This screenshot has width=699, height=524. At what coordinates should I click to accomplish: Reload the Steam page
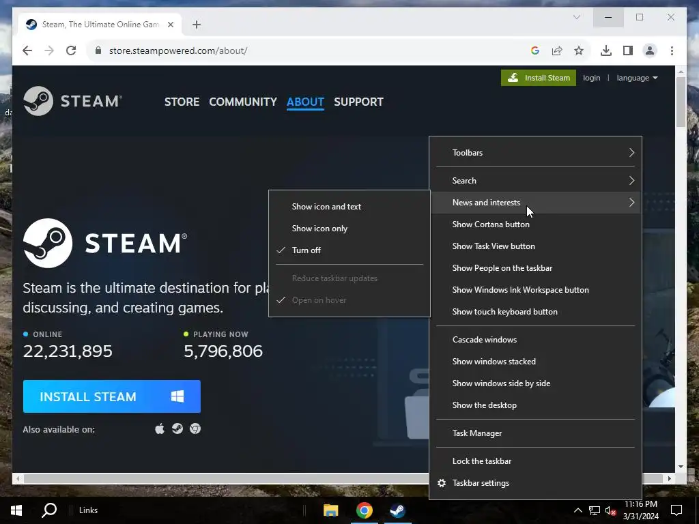[x=71, y=50]
